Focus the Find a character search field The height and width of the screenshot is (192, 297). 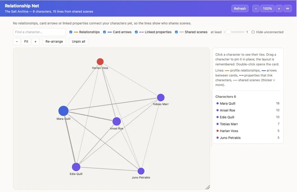pos(39,32)
